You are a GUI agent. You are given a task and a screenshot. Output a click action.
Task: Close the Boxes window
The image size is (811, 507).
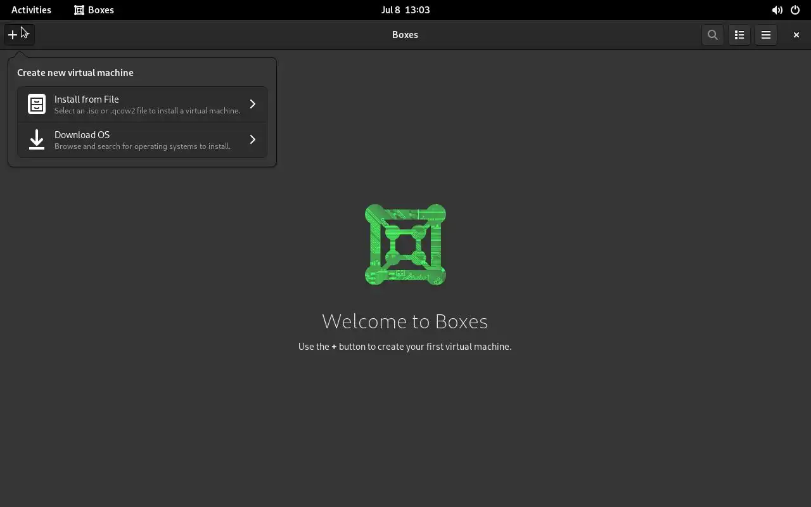point(796,35)
